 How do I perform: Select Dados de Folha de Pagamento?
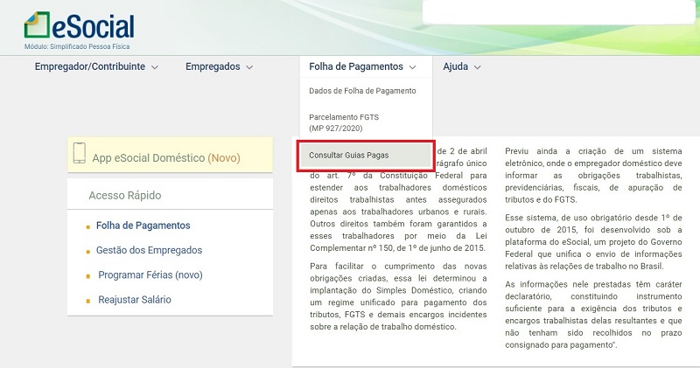pos(362,91)
